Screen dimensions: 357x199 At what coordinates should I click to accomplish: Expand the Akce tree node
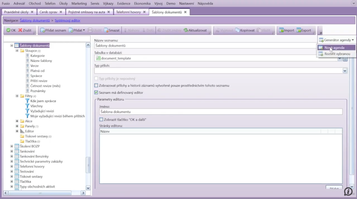tap(17, 121)
